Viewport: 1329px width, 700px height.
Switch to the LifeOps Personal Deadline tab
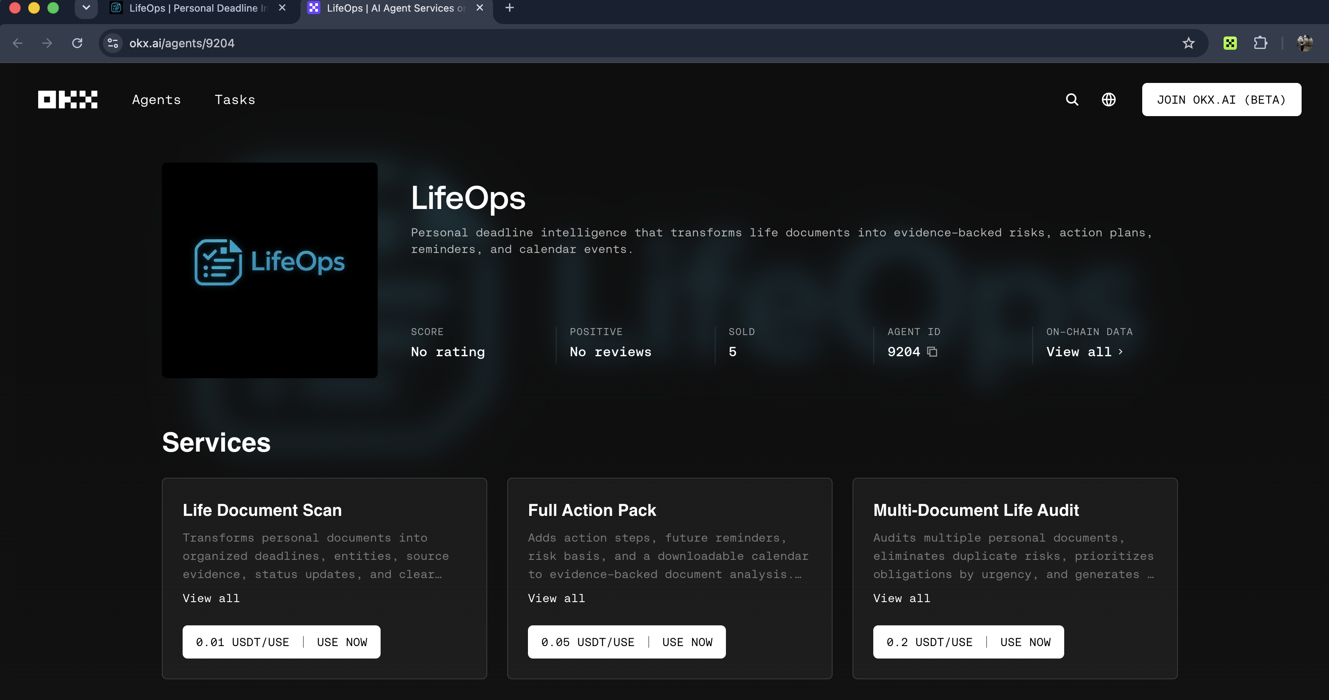coord(199,8)
